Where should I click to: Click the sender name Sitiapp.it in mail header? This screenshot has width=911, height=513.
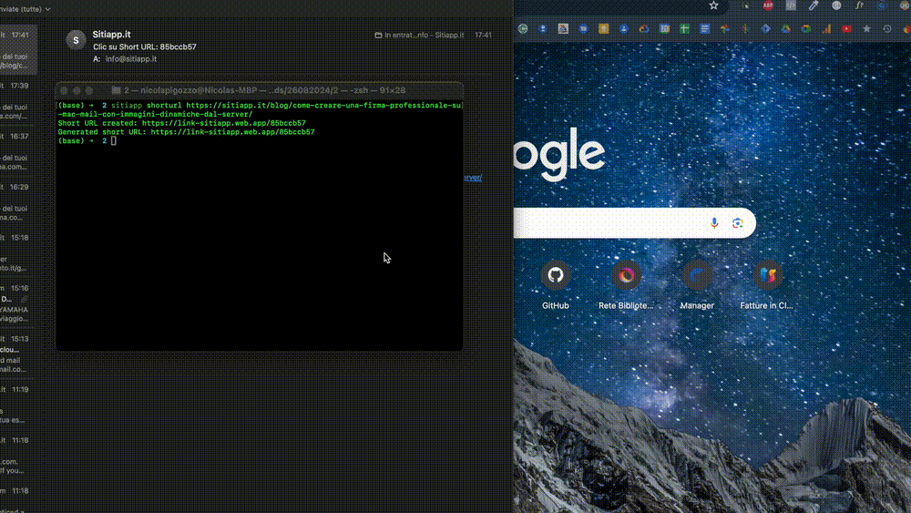click(111, 35)
